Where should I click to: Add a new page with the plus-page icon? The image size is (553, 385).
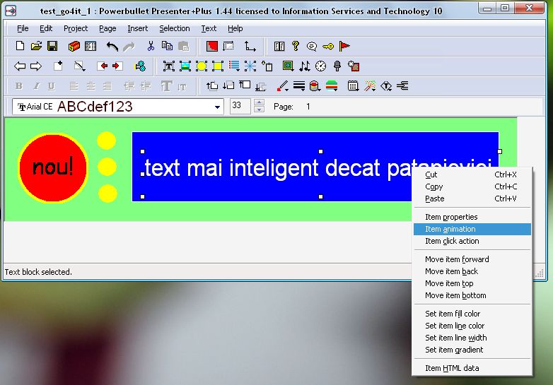tap(58, 66)
